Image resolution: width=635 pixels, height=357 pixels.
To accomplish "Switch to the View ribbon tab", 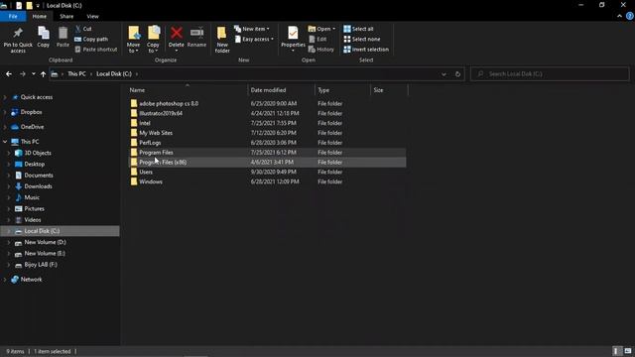I will (92, 16).
